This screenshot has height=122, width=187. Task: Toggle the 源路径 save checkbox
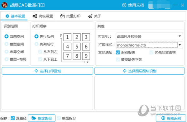[13, 118]
